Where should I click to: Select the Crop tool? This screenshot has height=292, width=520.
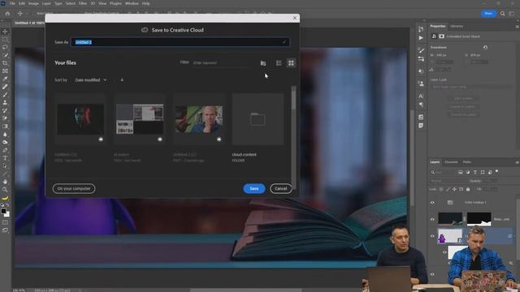point(5,63)
